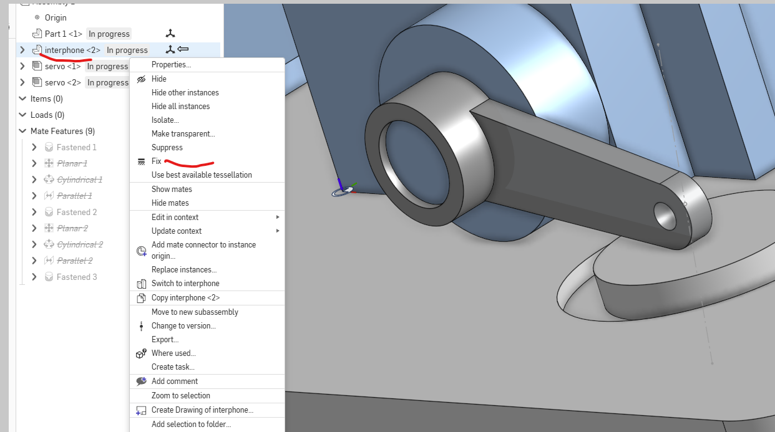
Task: Select Suppress in context menu
Action: (167, 148)
